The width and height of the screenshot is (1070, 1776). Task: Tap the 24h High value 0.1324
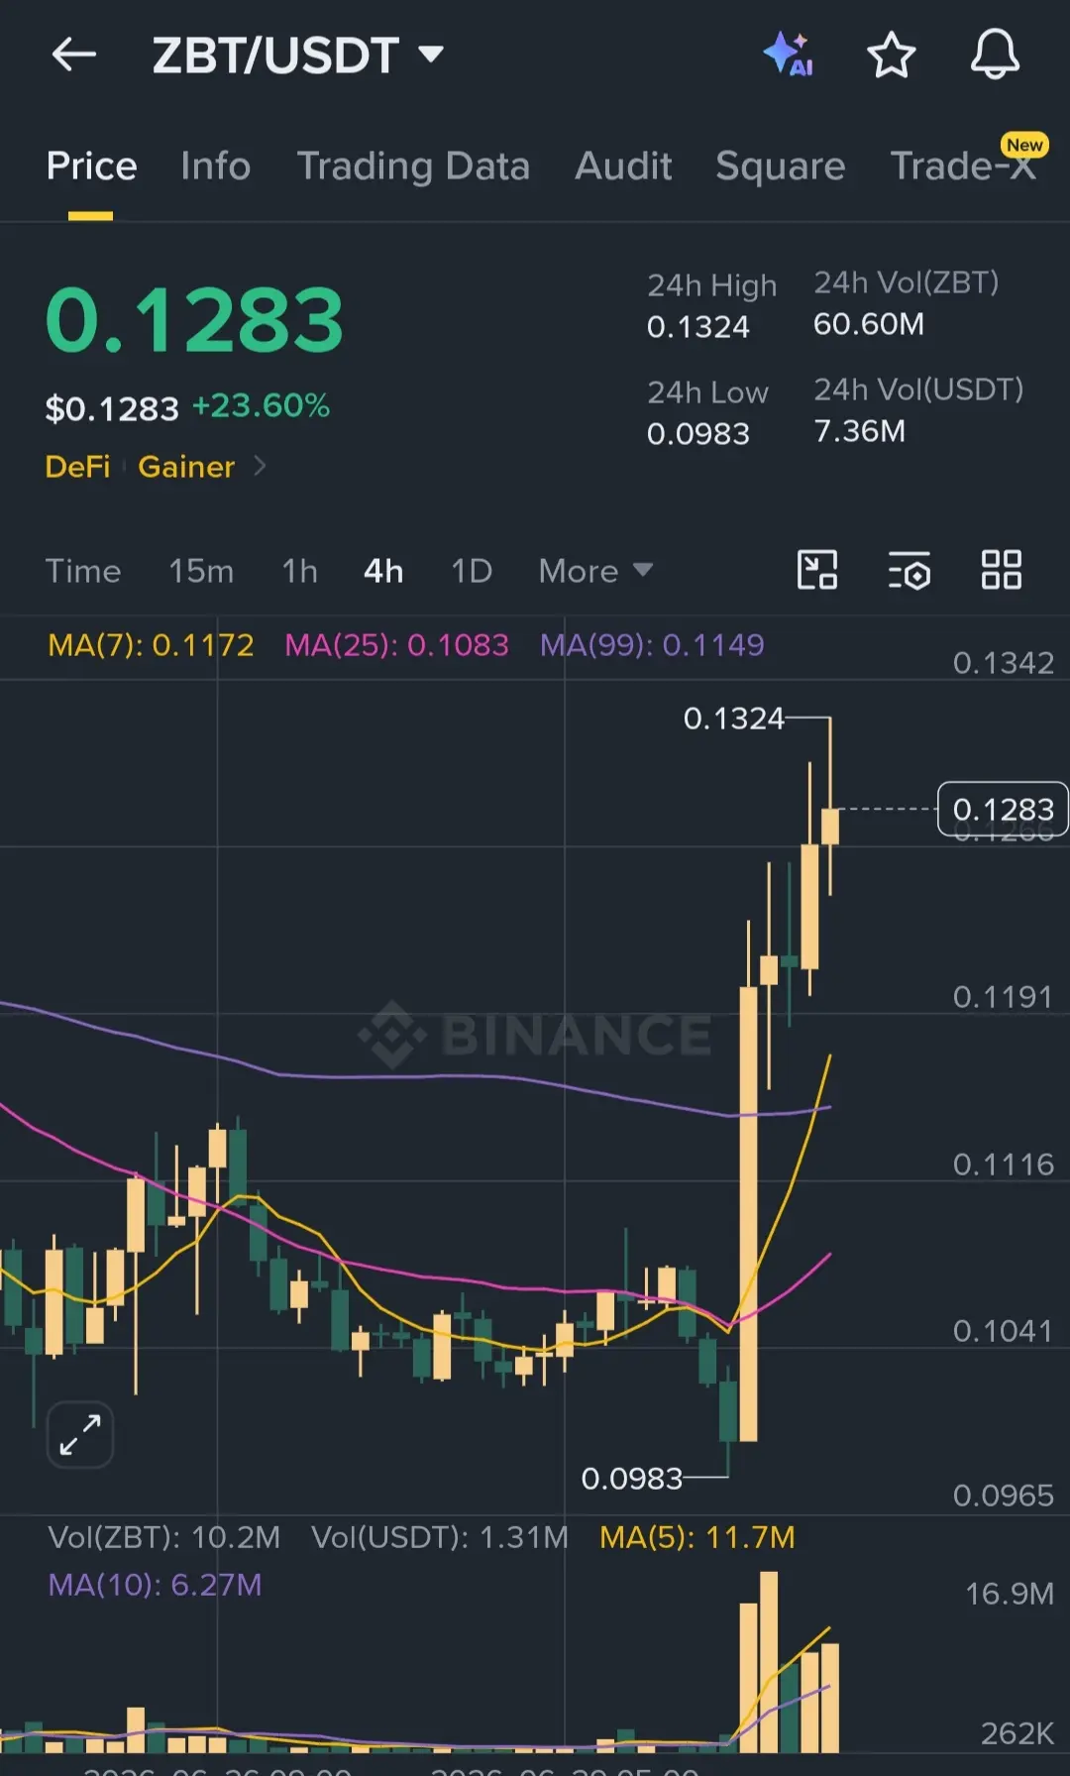[697, 327]
